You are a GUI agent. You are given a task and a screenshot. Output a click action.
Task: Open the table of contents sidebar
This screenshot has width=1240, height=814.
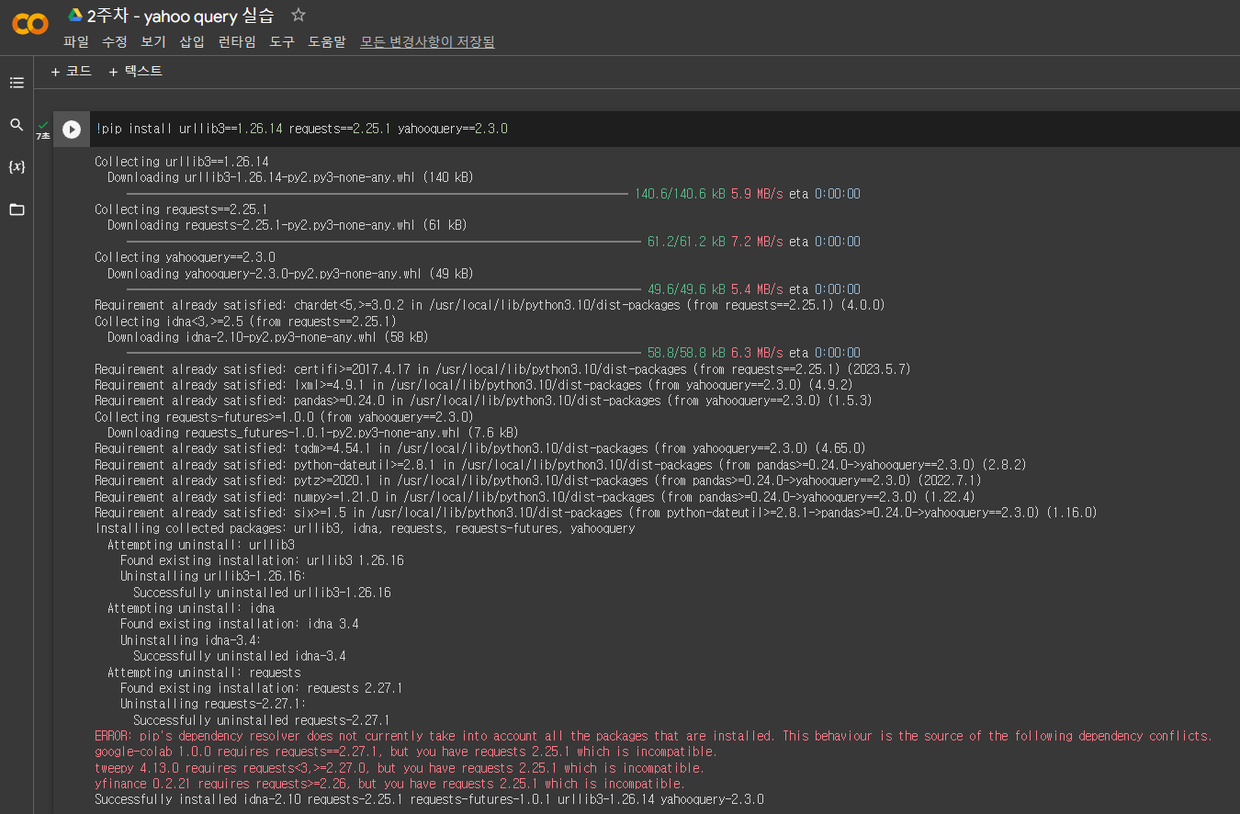tap(17, 83)
